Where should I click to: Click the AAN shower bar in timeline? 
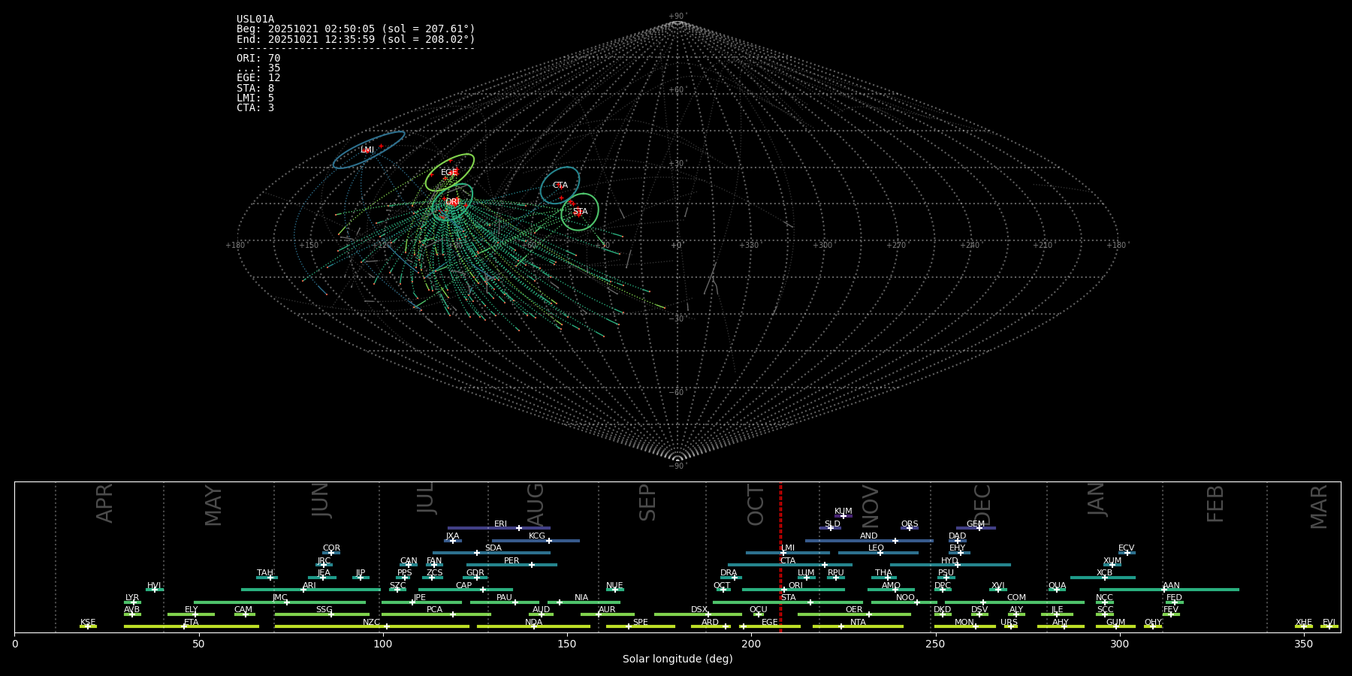pyautogui.click(x=1169, y=590)
